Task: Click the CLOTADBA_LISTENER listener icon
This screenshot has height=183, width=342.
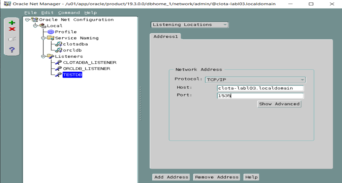Action: (x=58, y=62)
